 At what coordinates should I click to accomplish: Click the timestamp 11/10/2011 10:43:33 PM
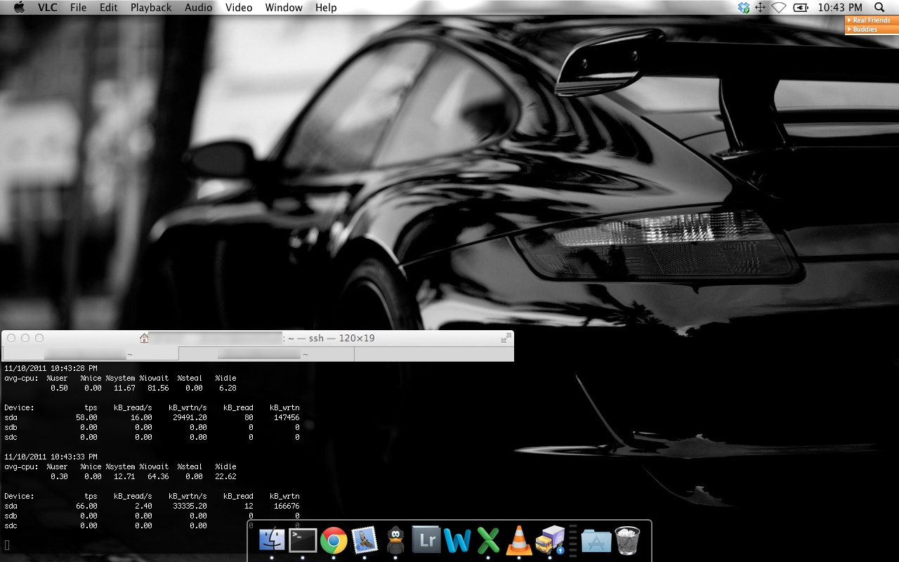coord(51,457)
